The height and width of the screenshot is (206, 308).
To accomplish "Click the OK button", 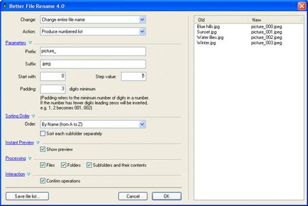I will [167, 196].
